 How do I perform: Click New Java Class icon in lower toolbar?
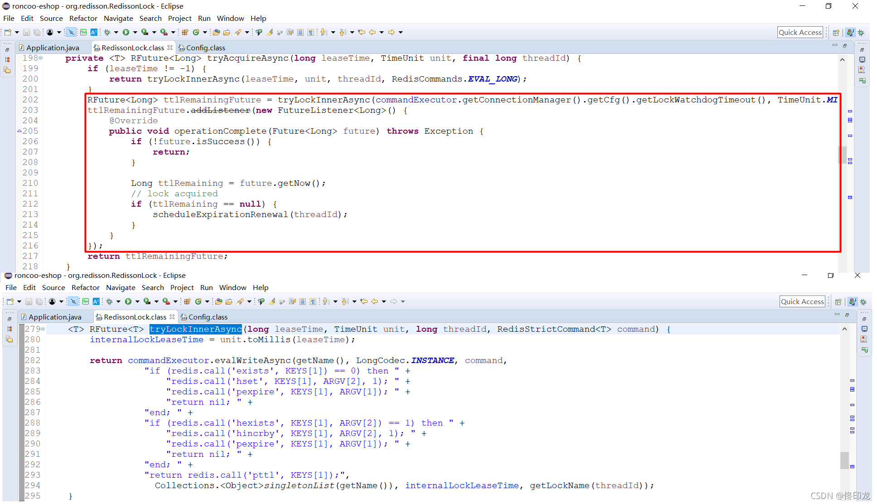point(198,301)
